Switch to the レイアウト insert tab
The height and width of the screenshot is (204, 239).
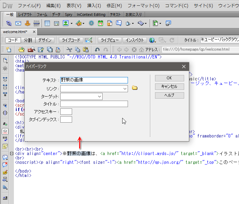(x=25, y=15)
